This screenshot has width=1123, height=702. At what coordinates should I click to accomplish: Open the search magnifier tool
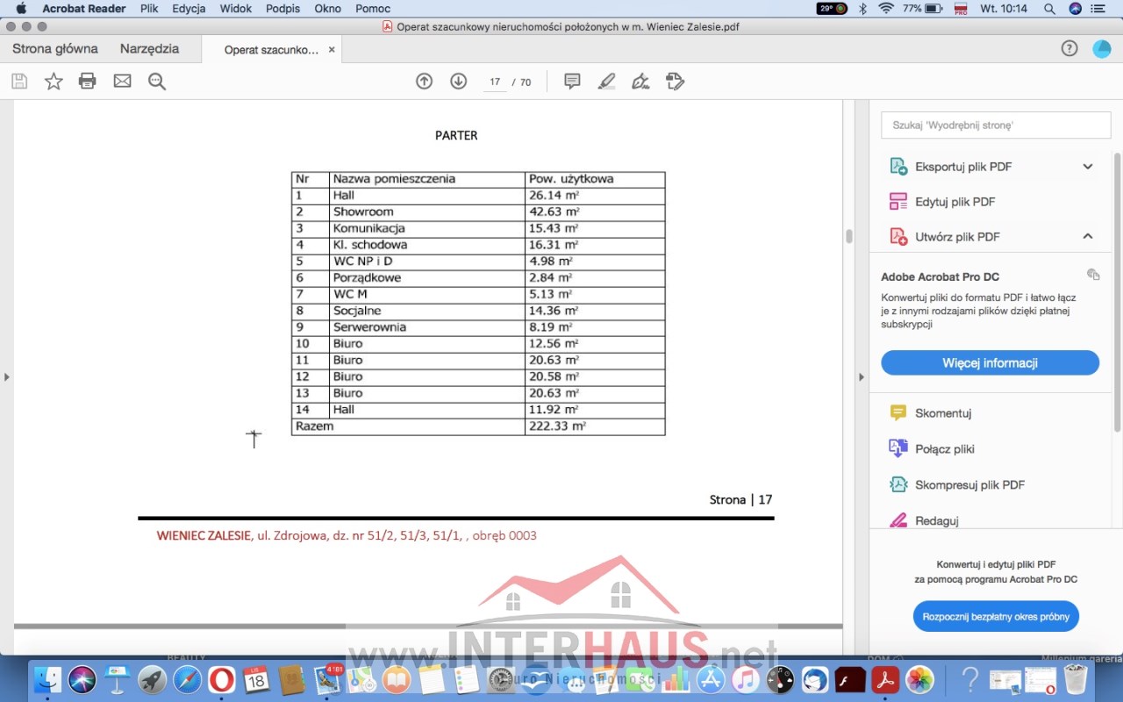coord(157,82)
